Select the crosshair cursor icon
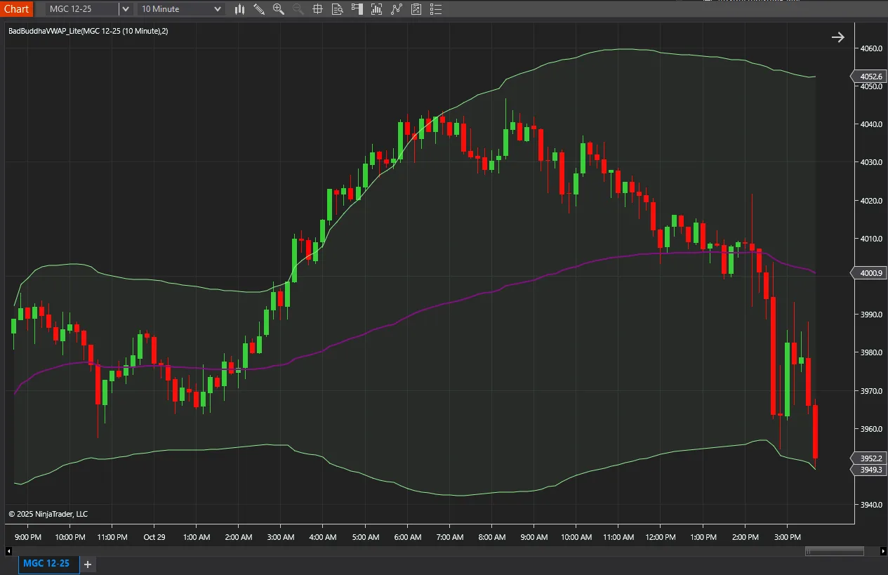Viewport: 888px width, 575px height. pos(317,9)
